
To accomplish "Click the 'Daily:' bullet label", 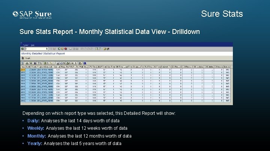I will tap(33, 121).
